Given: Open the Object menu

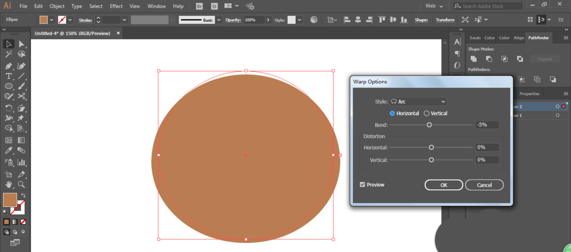Looking at the screenshot, I should [x=57, y=6].
